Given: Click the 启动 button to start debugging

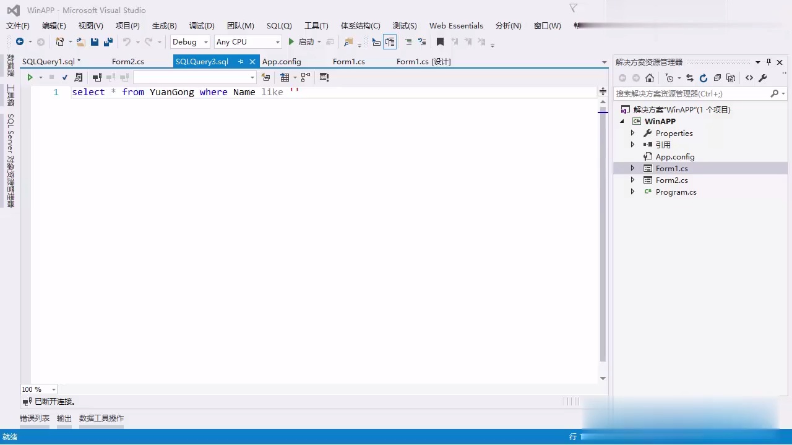Looking at the screenshot, I should (303, 41).
